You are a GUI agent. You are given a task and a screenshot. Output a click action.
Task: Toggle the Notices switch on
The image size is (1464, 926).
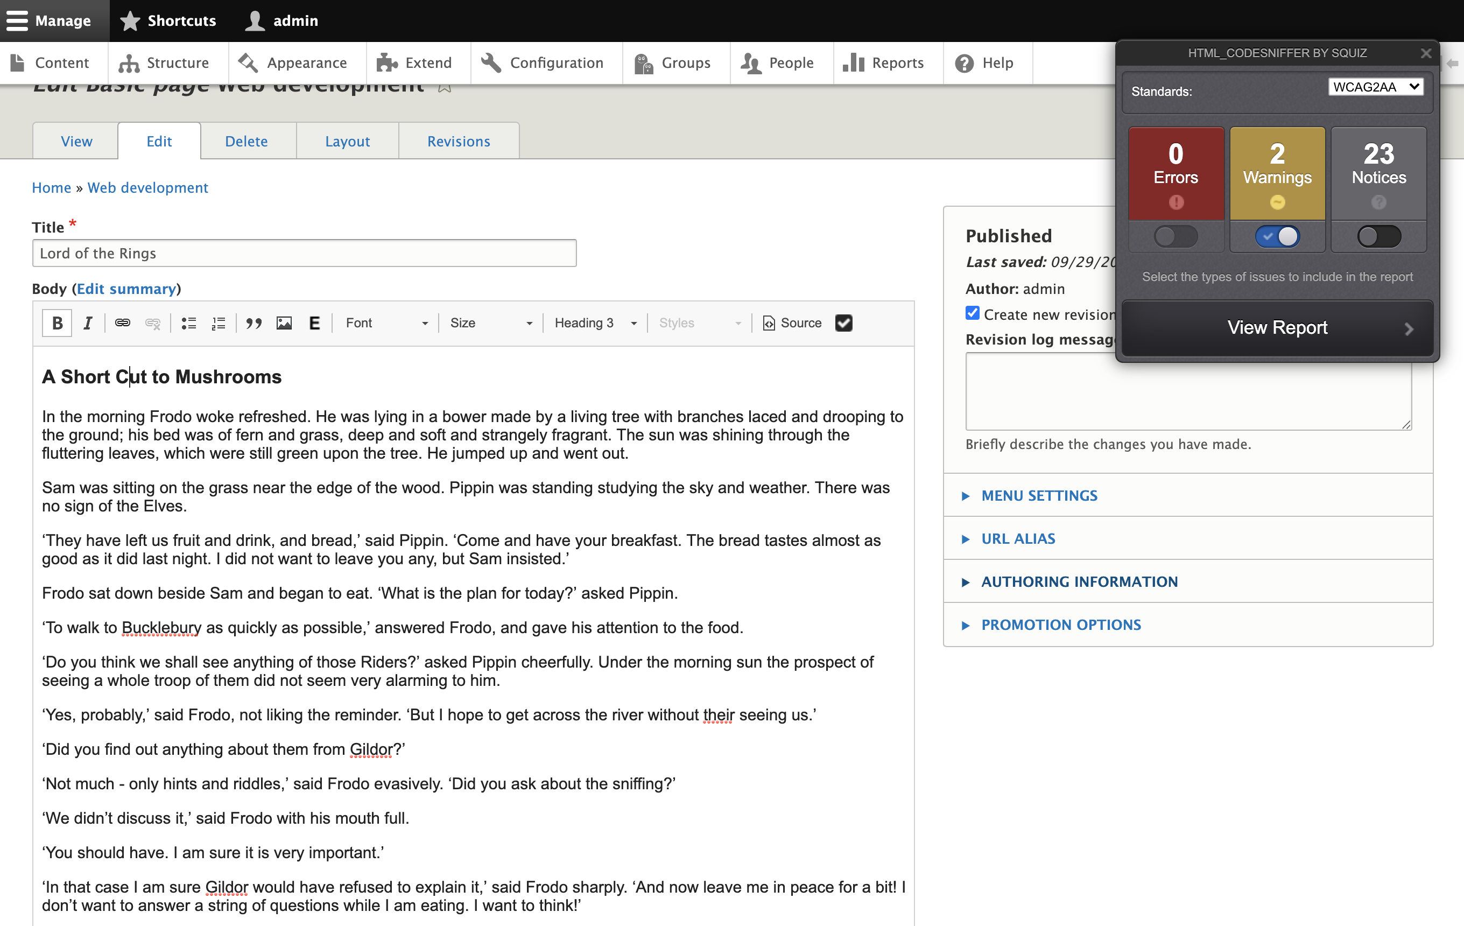(1379, 236)
